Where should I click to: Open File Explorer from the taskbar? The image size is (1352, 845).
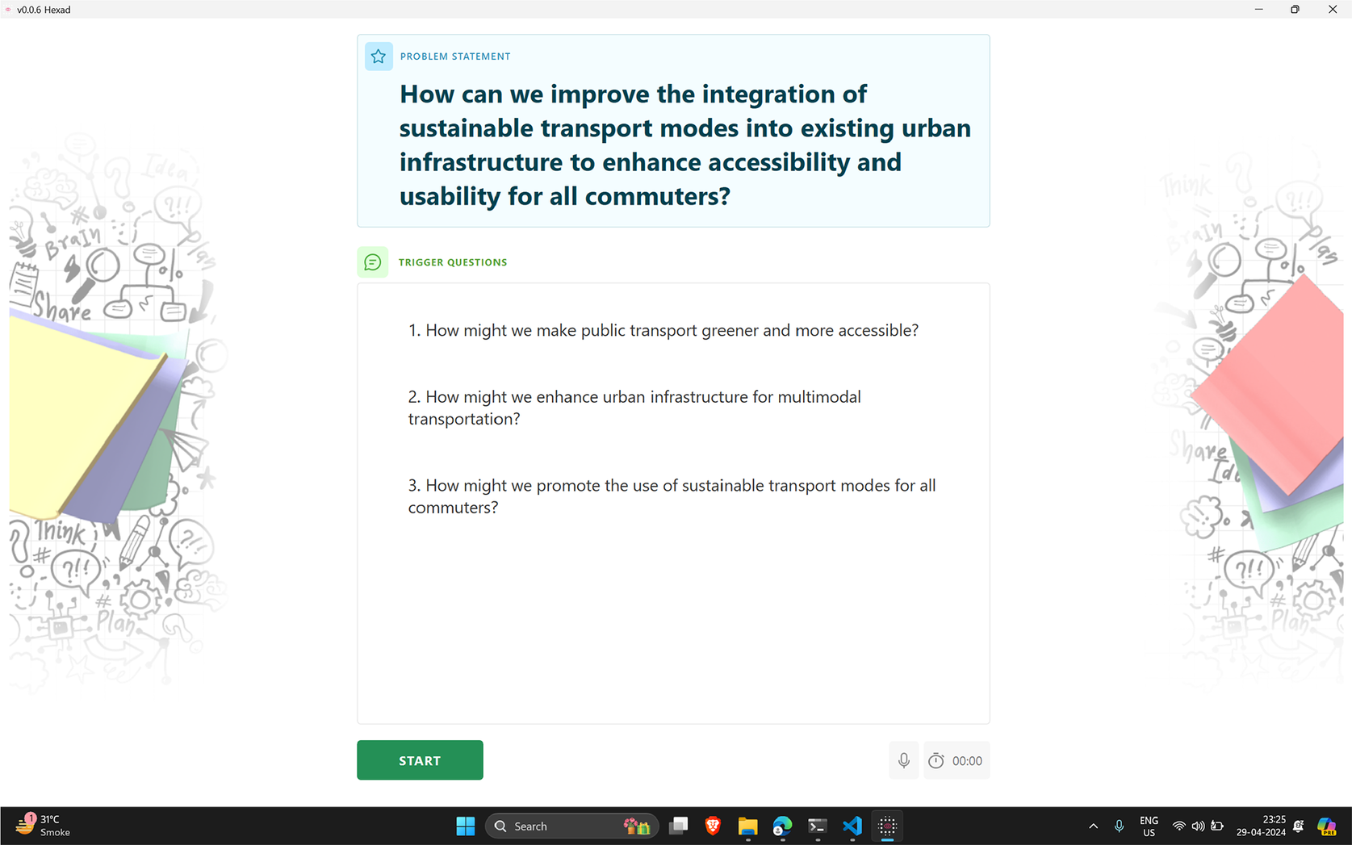[747, 826]
